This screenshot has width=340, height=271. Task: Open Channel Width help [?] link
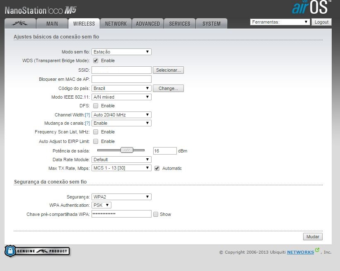tap(87, 115)
